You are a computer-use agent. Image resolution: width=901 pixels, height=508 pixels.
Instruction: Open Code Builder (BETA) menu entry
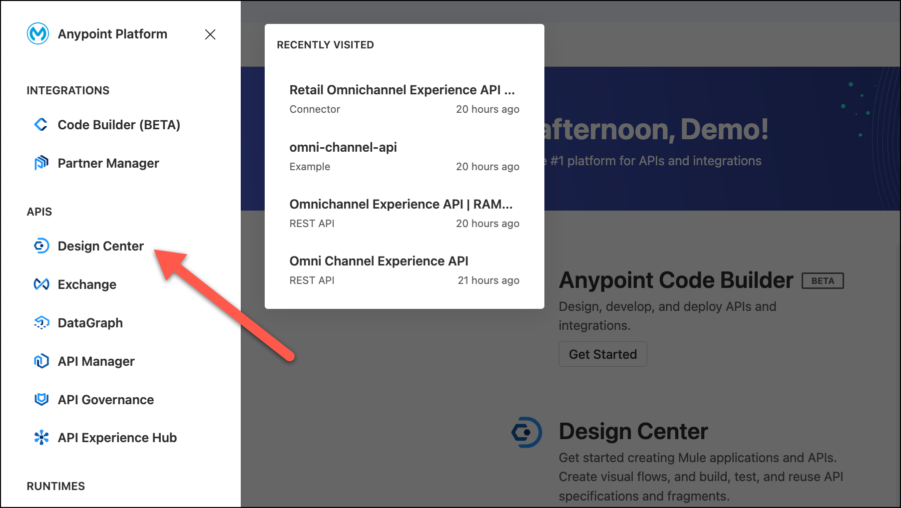(119, 125)
